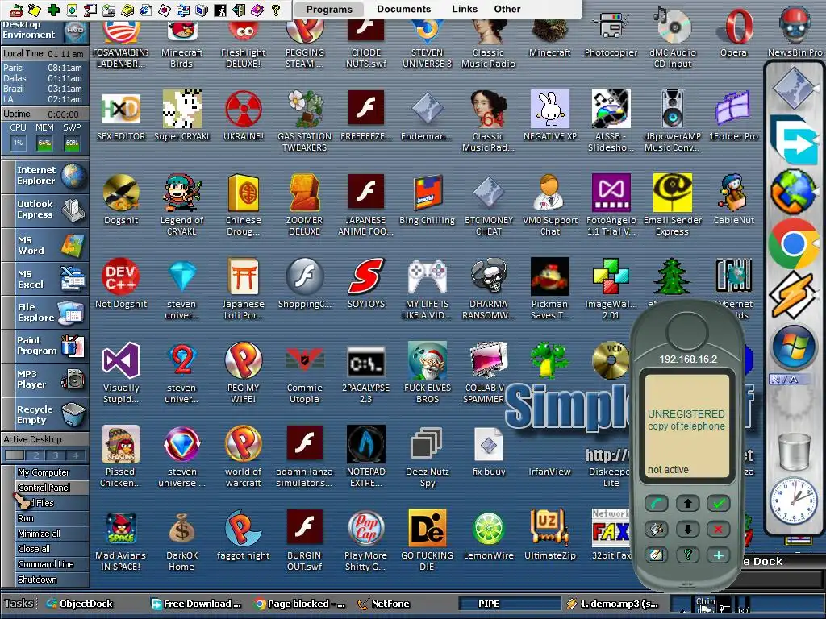Open My Computer menu entry

[x=52, y=472]
